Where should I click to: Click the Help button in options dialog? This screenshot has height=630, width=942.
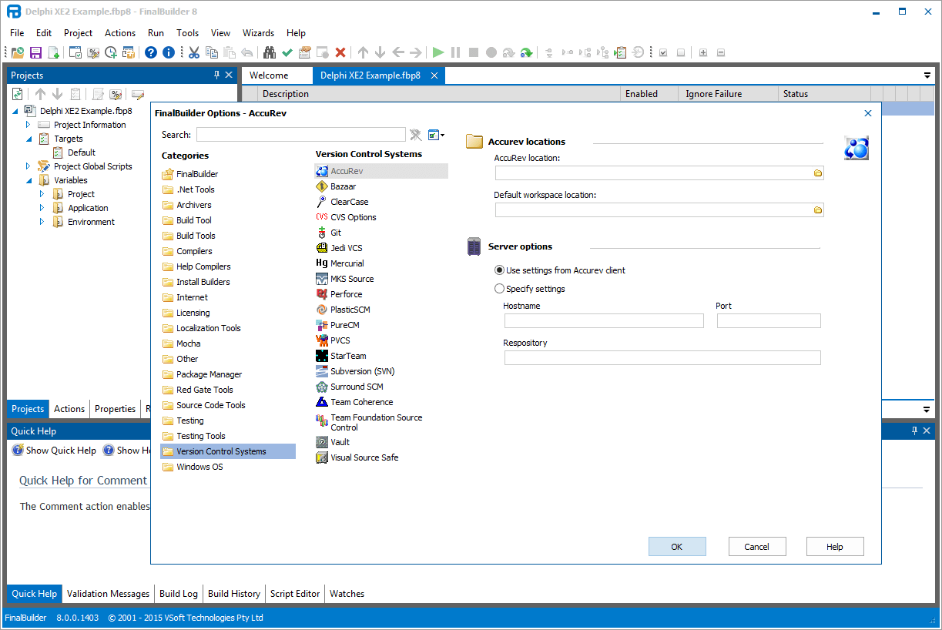pos(835,547)
